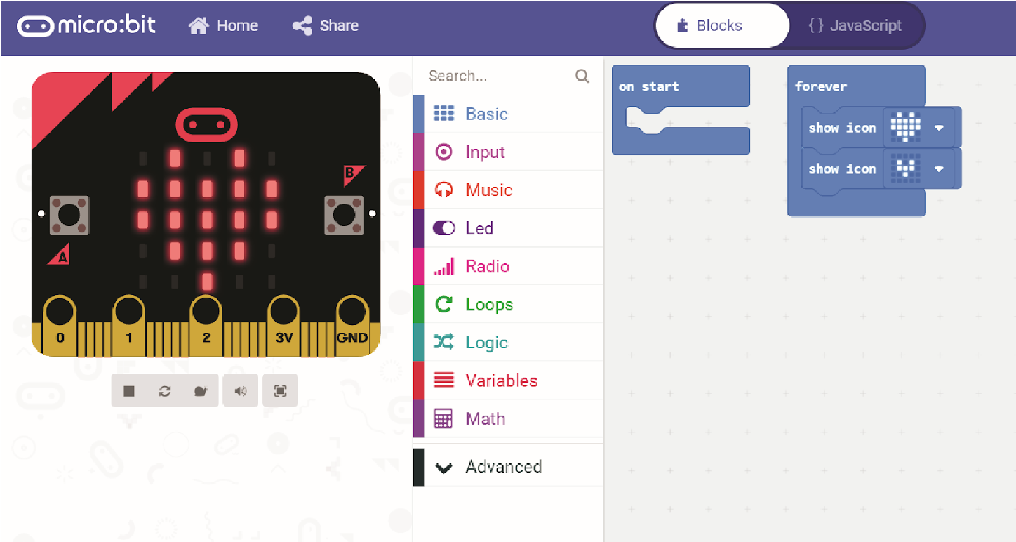
Task: Click the GND pin on simulator
Action: tap(352, 325)
